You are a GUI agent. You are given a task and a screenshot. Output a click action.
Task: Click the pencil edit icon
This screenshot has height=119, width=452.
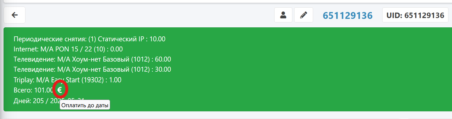304,15
